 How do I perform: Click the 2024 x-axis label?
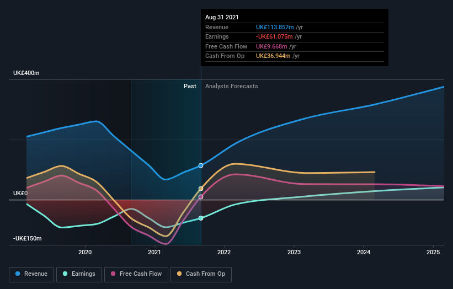[364, 252]
